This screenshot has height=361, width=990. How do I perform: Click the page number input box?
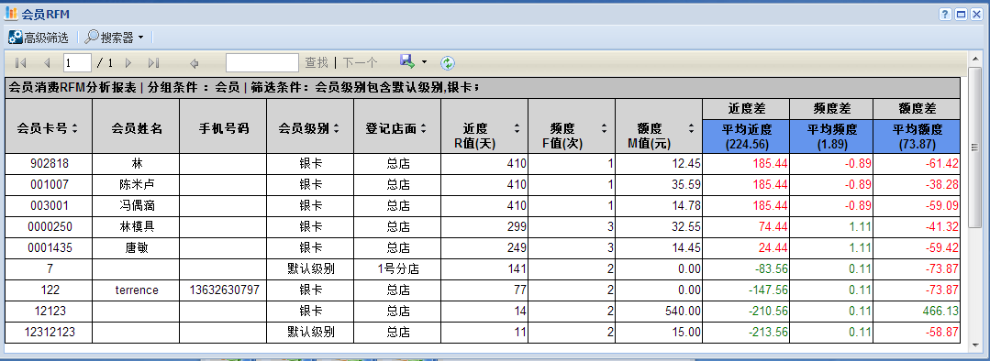point(78,63)
